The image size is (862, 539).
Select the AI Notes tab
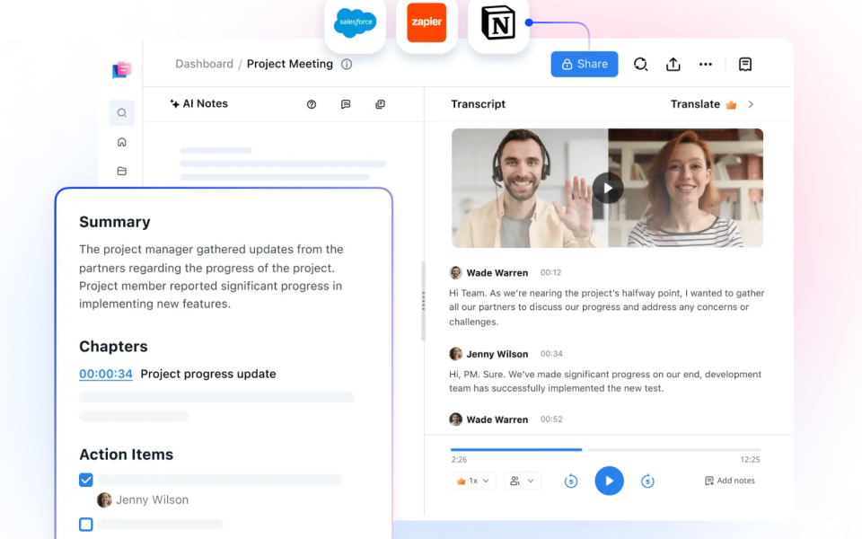point(198,104)
